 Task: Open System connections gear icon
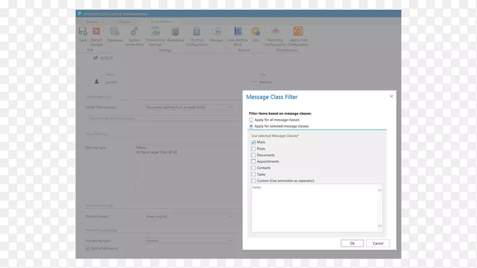coord(134,31)
